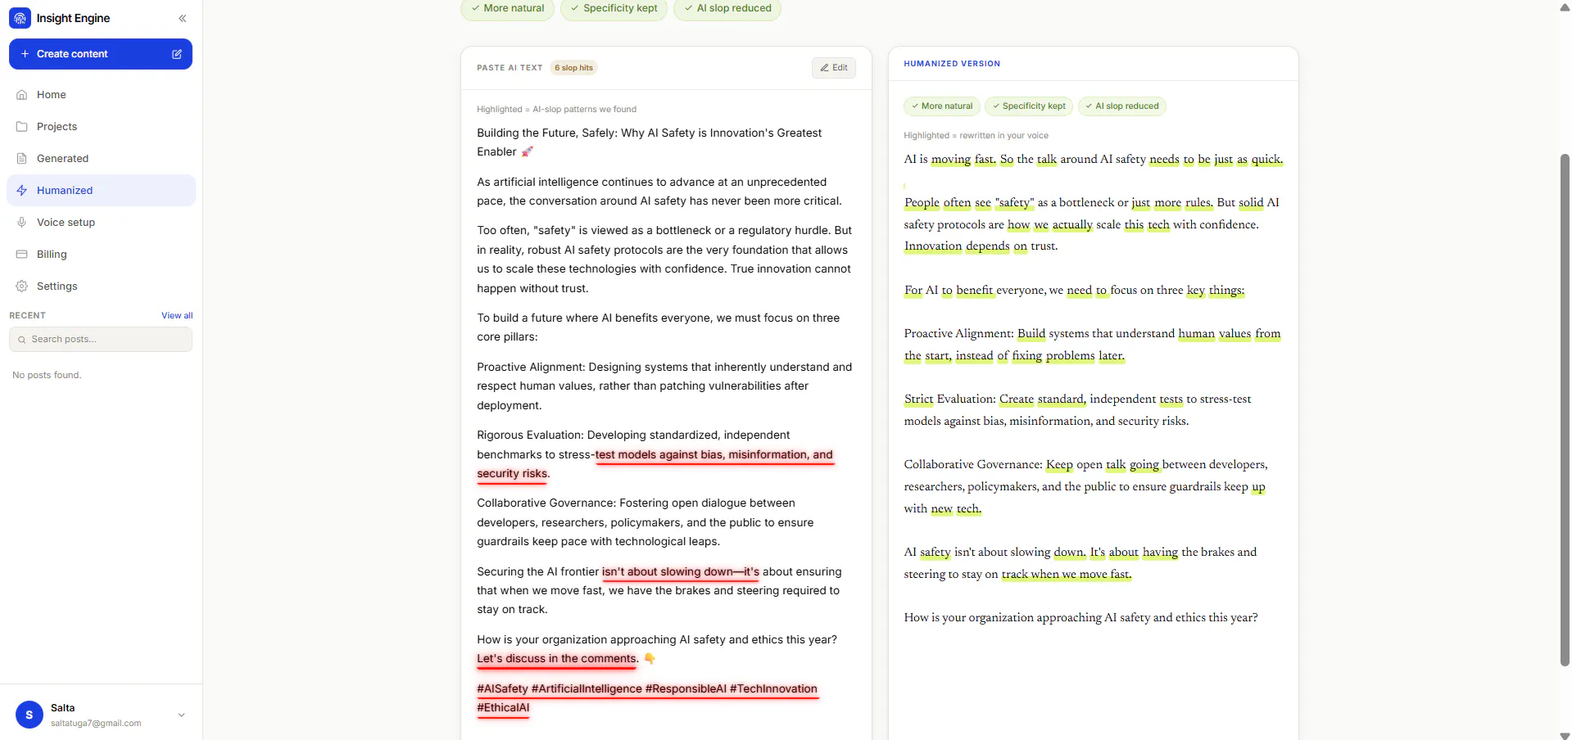
Task: Open the Settings page
Action: [x=101, y=287]
